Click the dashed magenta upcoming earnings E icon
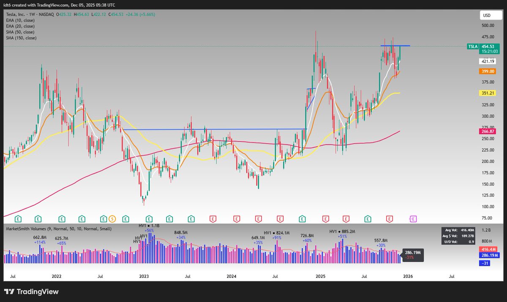This screenshot has height=302, width=507. (412, 219)
